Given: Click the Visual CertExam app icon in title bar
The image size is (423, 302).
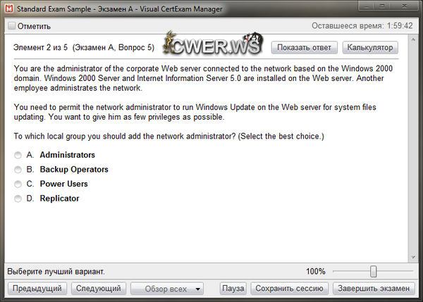Looking at the screenshot, I should (7, 8).
